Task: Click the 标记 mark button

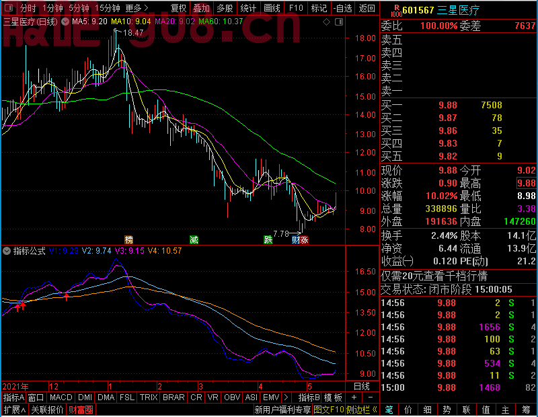Action: [319, 8]
